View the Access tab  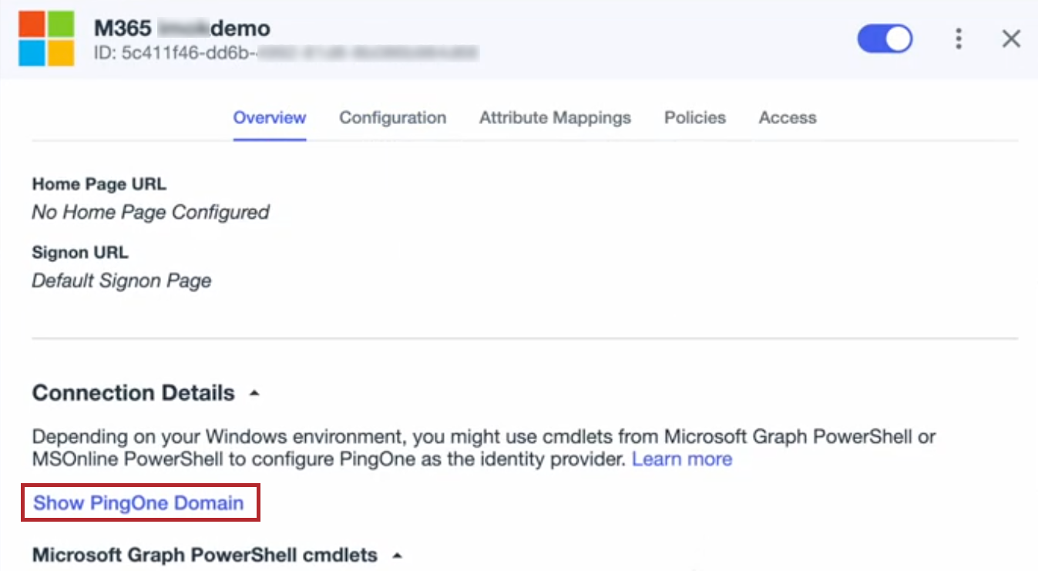coord(787,117)
